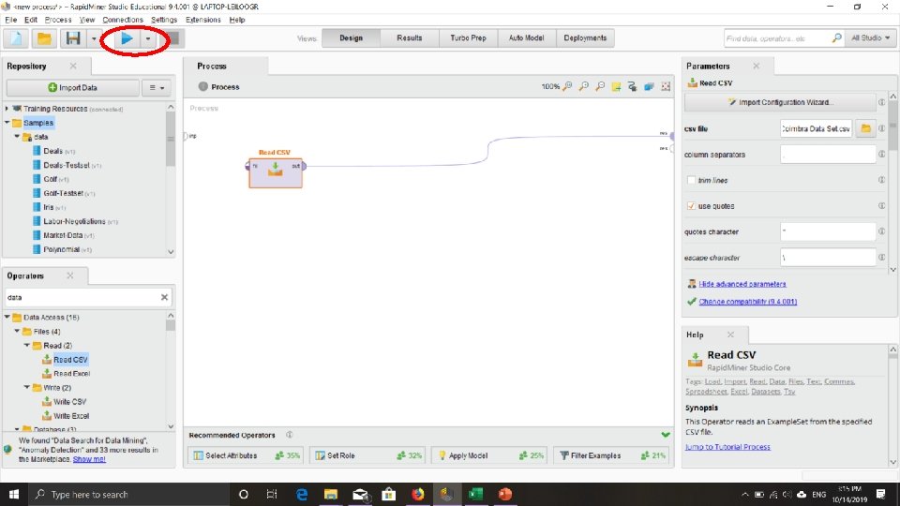Switch to the Auto Model view
This screenshot has height=506, width=900.
click(526, 37)
